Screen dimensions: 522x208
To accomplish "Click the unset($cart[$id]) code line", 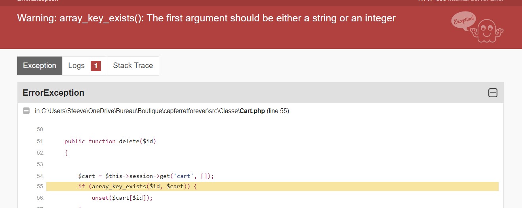I will pyautogui.click(x=122, y=198).
